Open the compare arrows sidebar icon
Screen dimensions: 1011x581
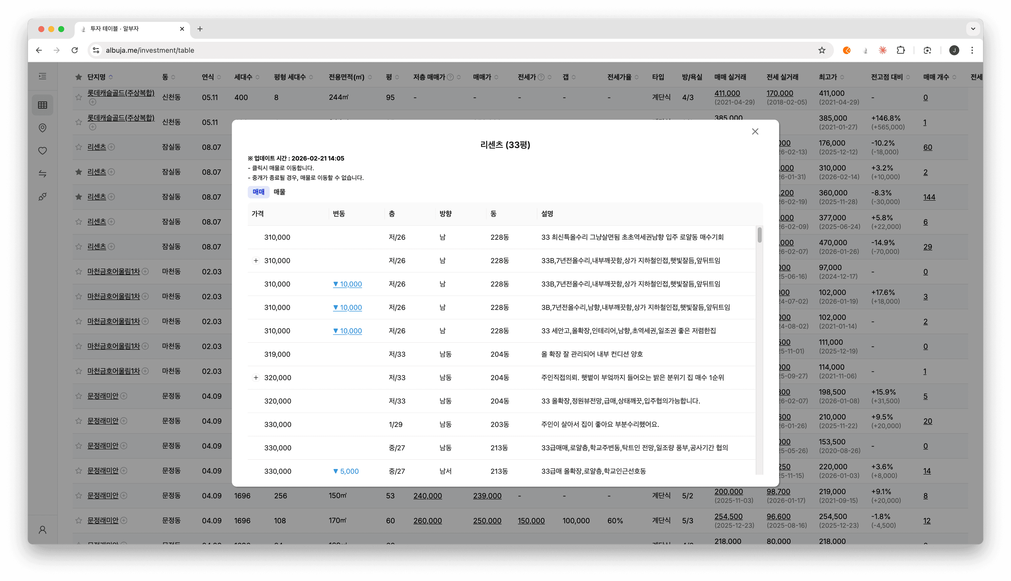point(42,174)
